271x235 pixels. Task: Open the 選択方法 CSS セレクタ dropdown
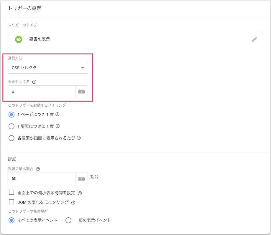point(48,68)
